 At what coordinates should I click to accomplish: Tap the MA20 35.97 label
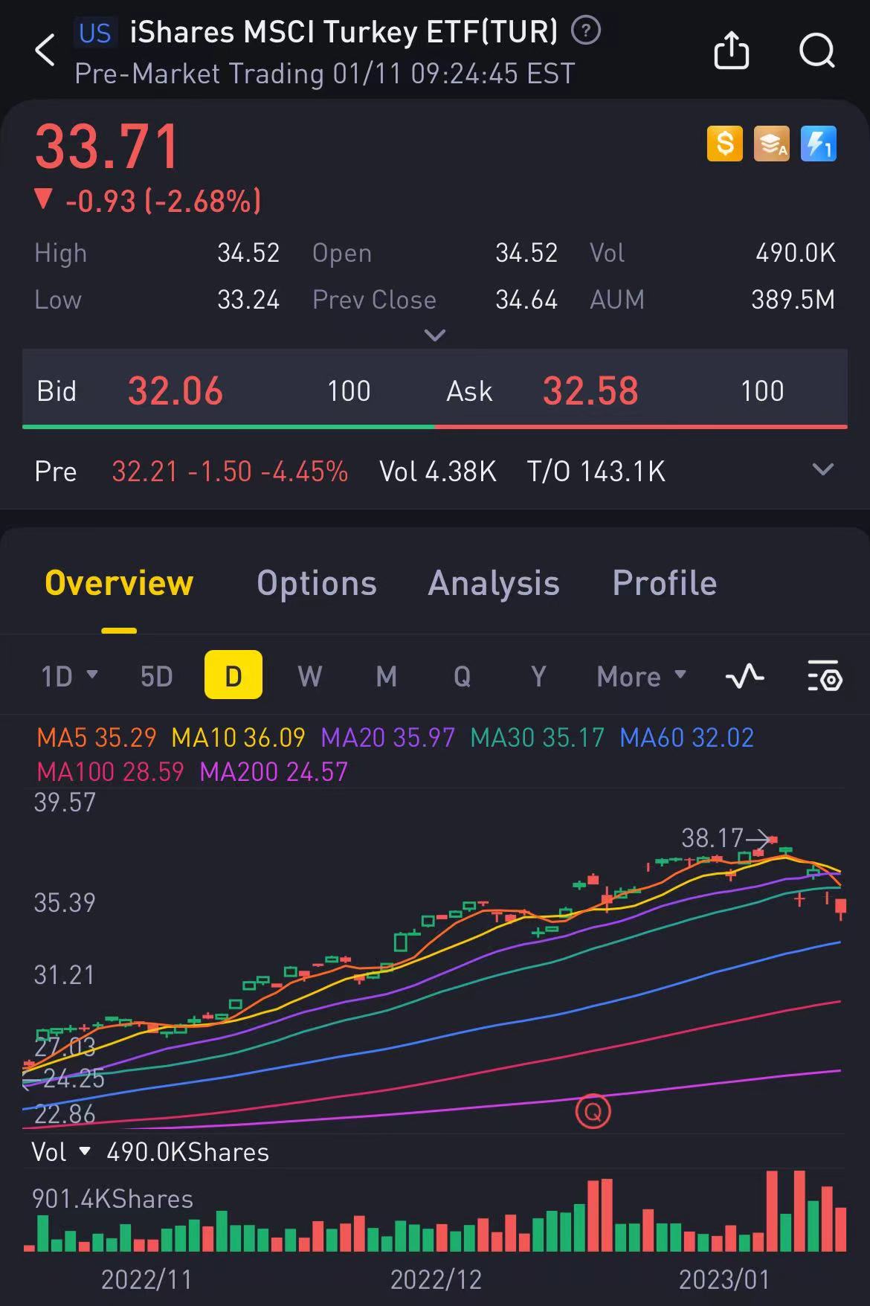[388, 737]
